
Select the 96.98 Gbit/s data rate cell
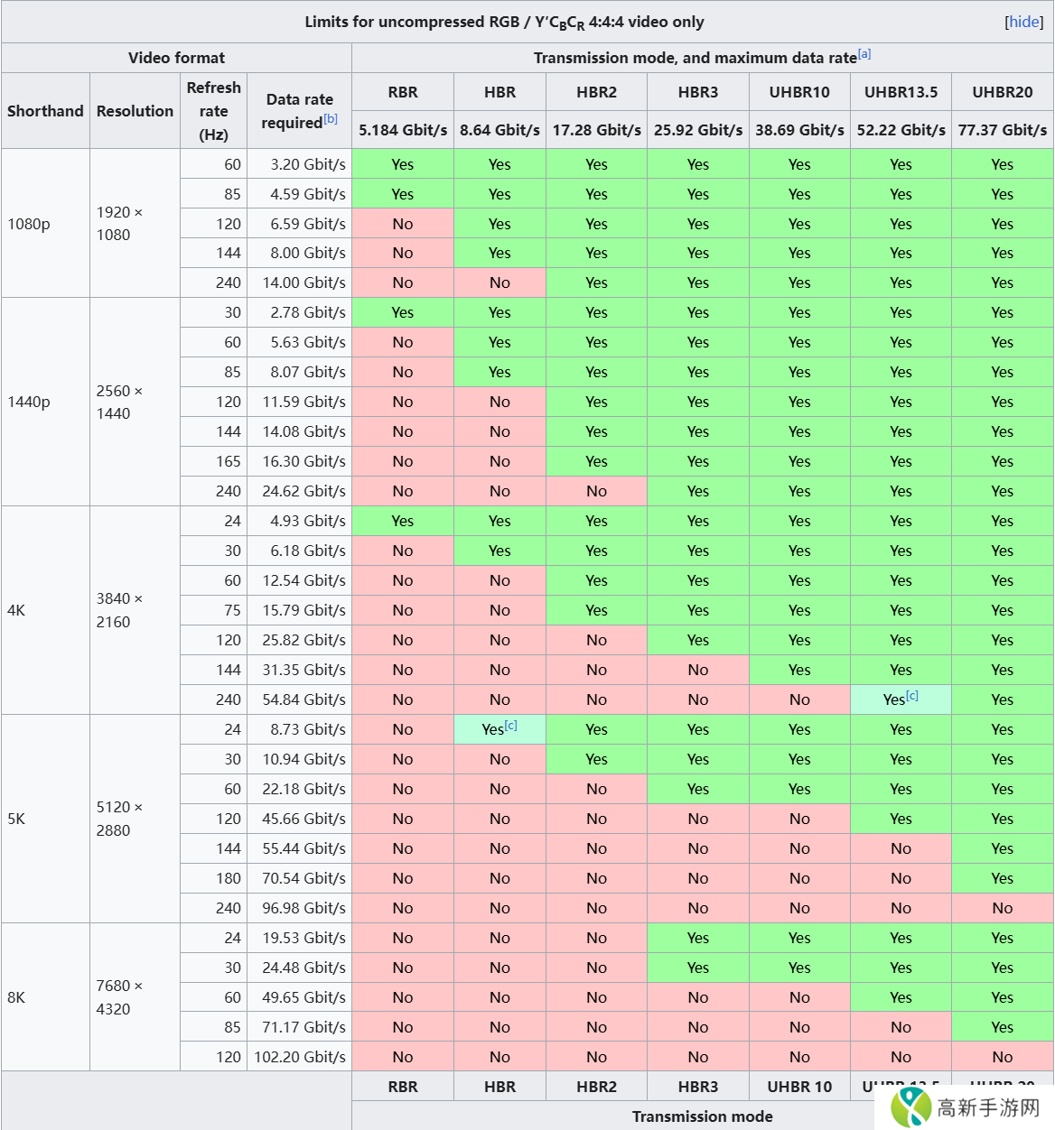[x=303, y=908]
